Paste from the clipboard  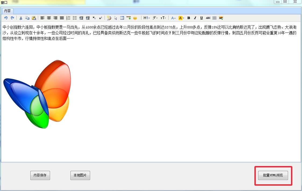(34, 18)
